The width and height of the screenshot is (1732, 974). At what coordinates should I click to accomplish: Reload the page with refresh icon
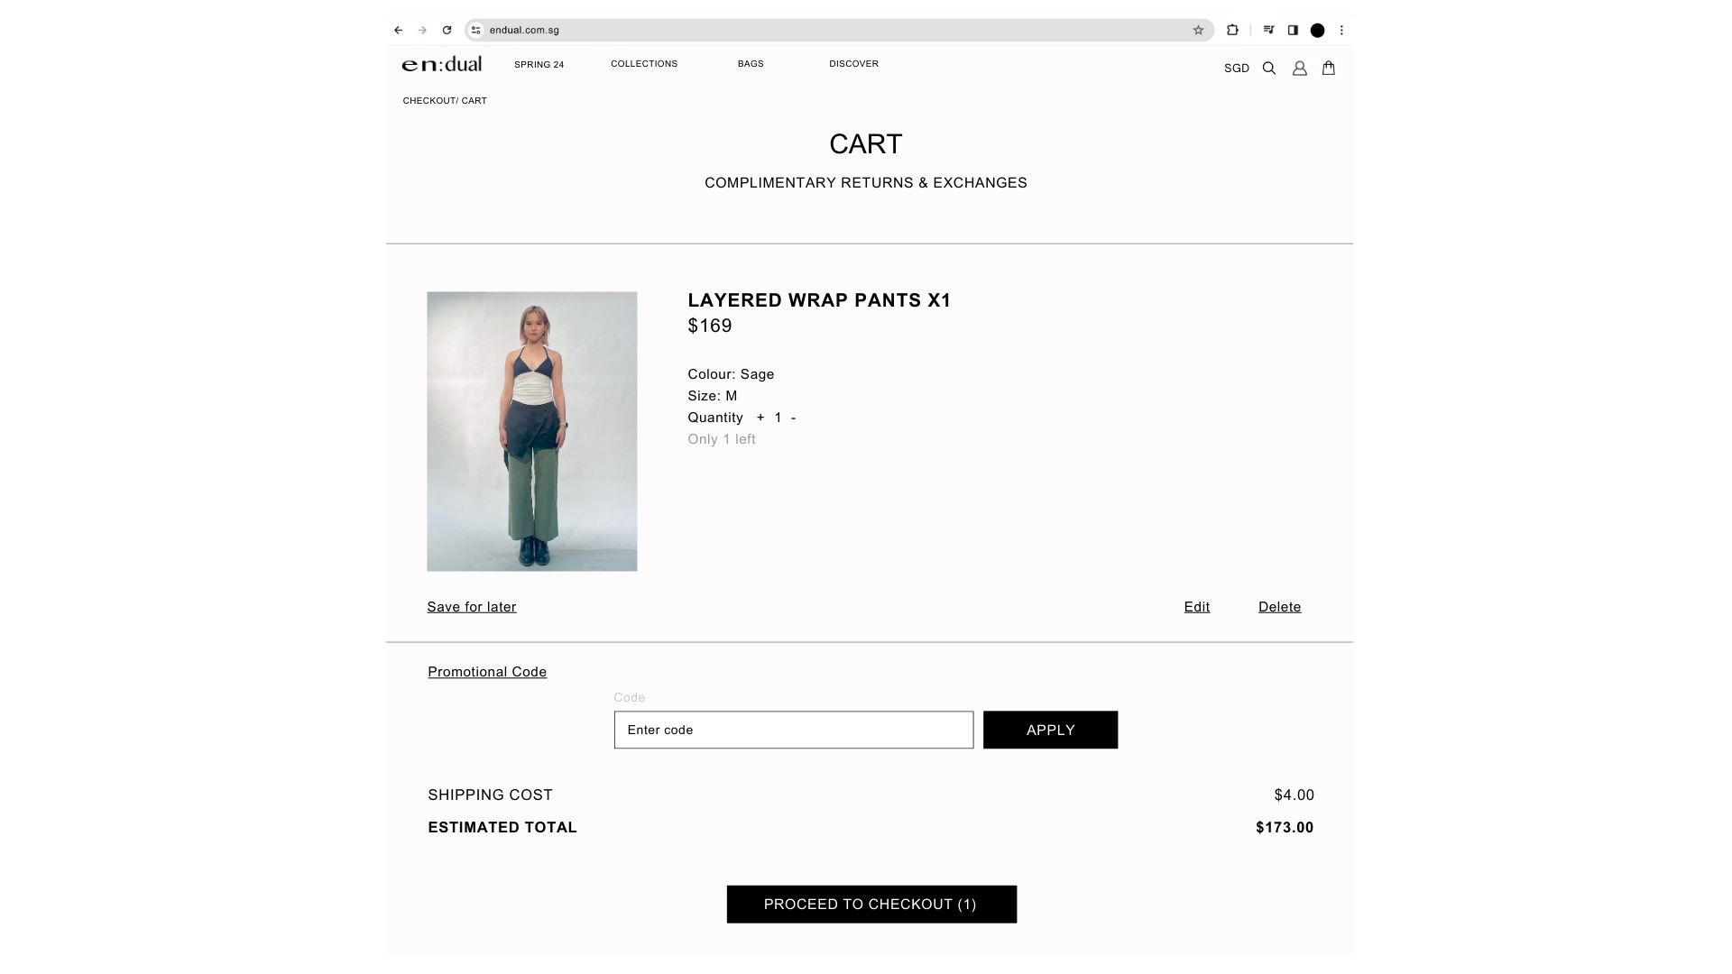click(x=447, y=30)
